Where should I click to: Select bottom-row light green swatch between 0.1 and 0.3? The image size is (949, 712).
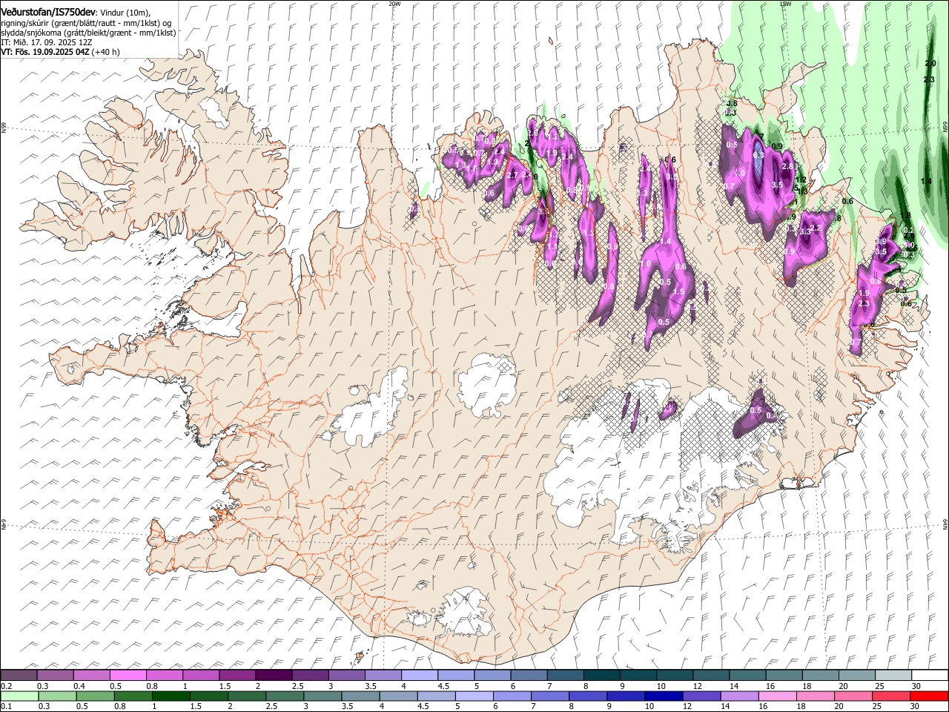point(19,696)
